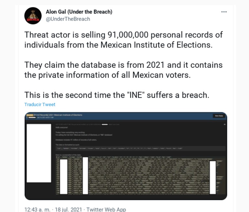Click the 12:43 a. m. timestamp
This screenshot has width=249, height=212.
37,209
